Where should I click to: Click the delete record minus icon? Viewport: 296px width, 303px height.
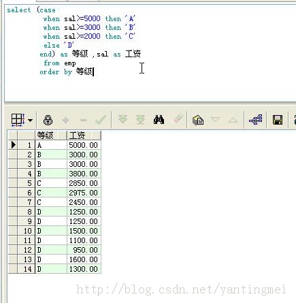[x=83, y=120]
